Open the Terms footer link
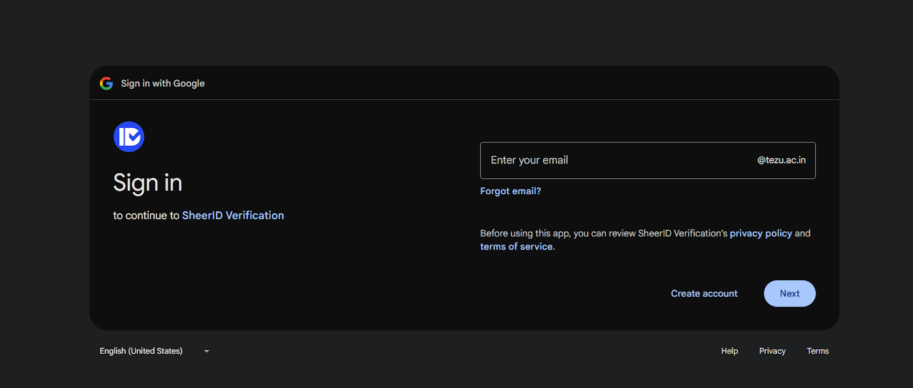Viewport: 913px width, 388px height. (x=818, y=351)
